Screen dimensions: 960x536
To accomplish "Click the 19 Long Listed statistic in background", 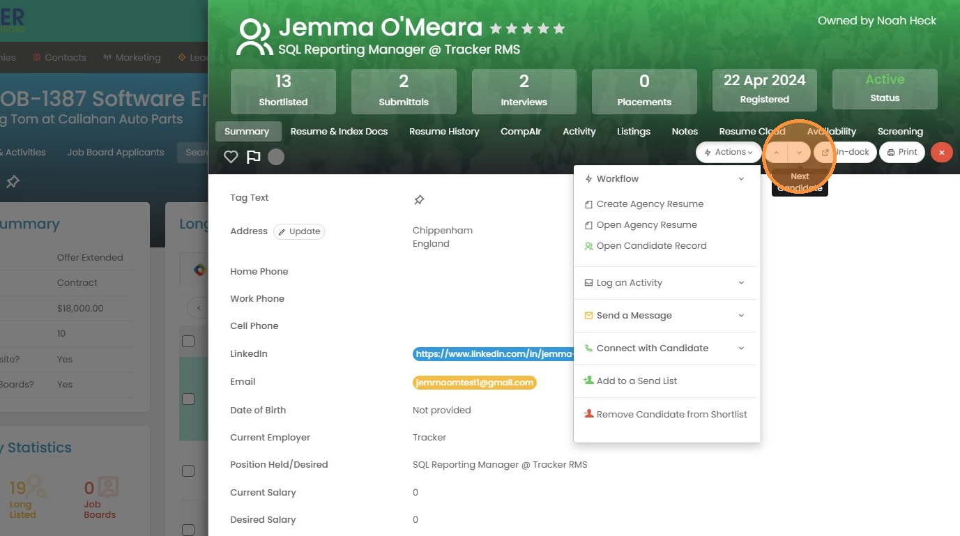I will 26,497.
